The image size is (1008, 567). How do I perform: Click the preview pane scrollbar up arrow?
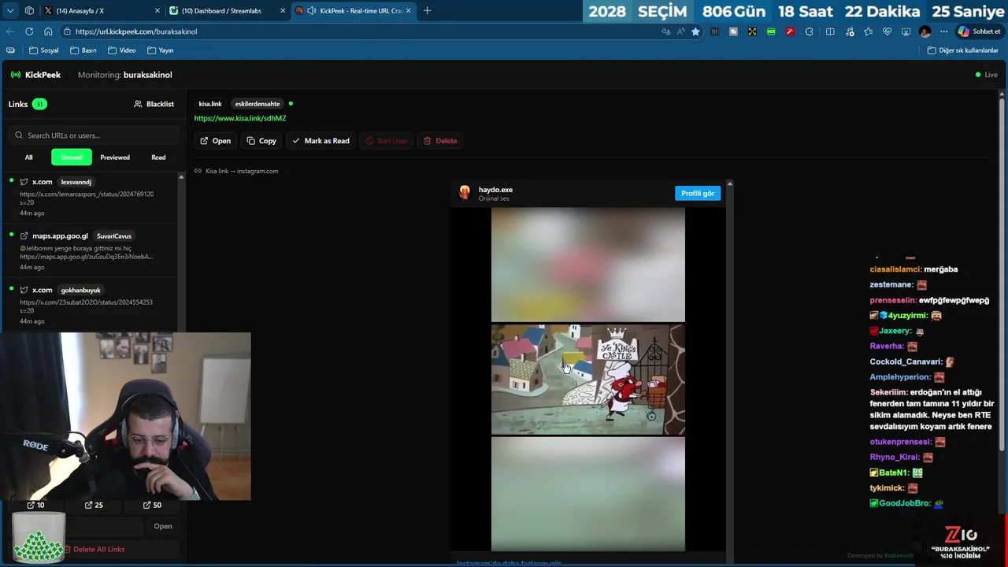coord(730,184)
